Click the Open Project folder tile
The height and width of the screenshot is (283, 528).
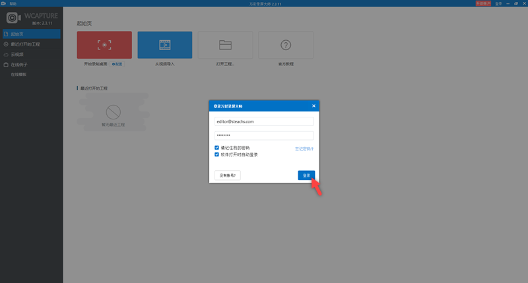click(225, 45)
